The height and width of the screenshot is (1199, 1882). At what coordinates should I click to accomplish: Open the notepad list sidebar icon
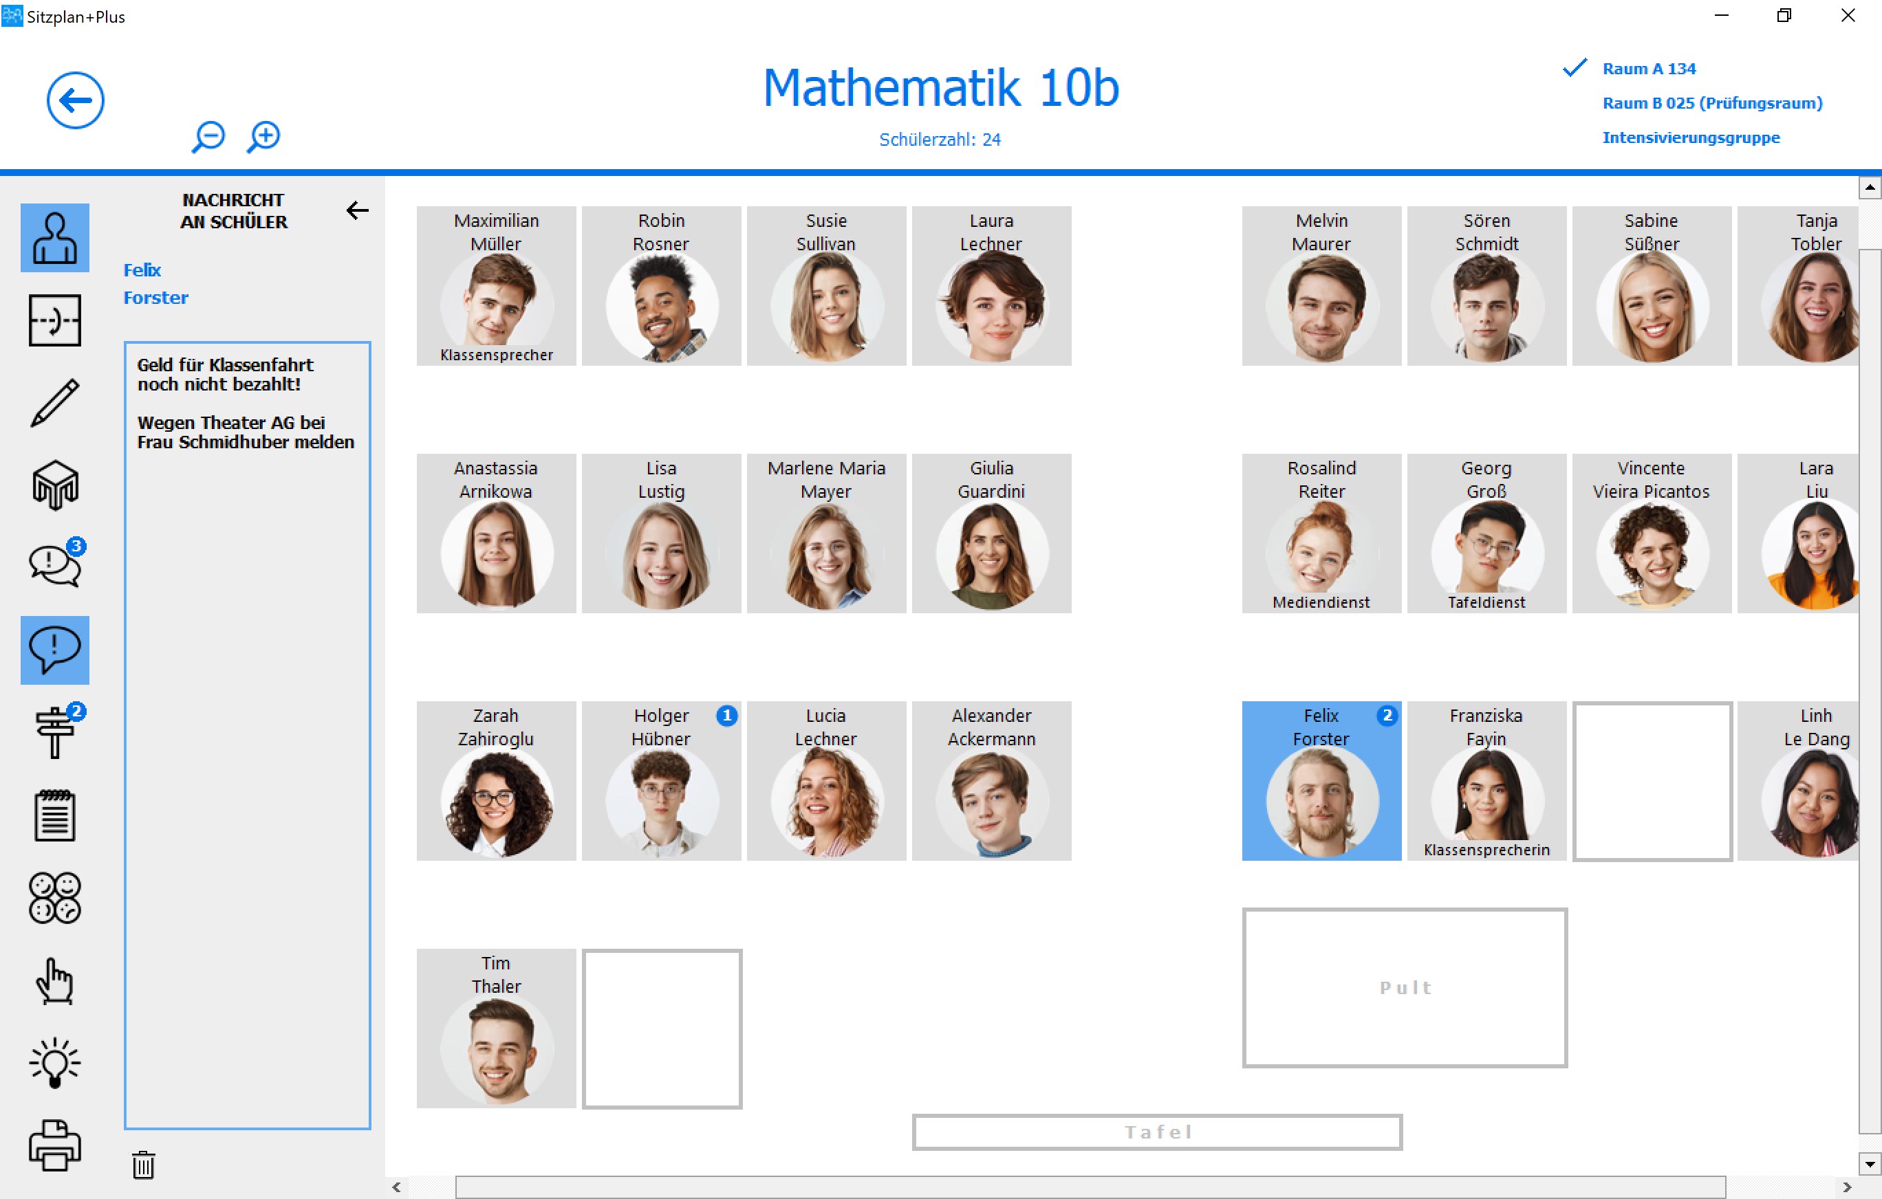tap(55, 815)
